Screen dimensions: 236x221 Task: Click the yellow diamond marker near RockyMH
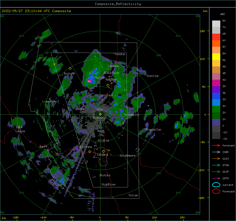coord(70,69)
